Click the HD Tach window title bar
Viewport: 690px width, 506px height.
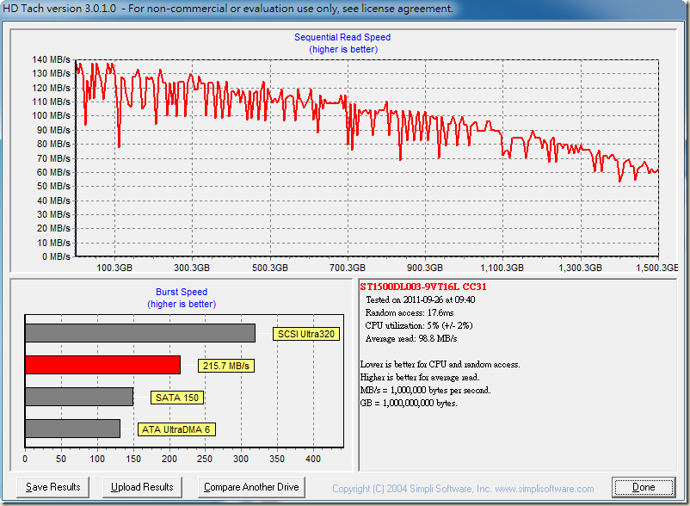[344, 9]
